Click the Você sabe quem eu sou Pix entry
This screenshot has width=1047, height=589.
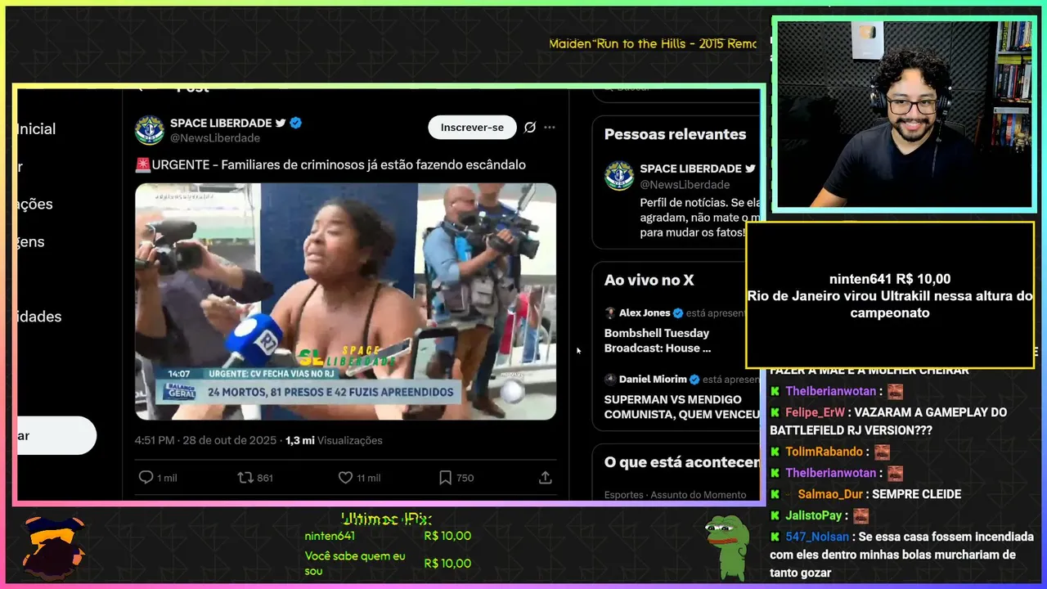355,564
